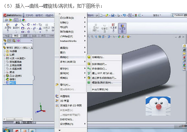Click the new document icon
The height and width of the screenshot is (132, 187).
click(x=101, y=15)
